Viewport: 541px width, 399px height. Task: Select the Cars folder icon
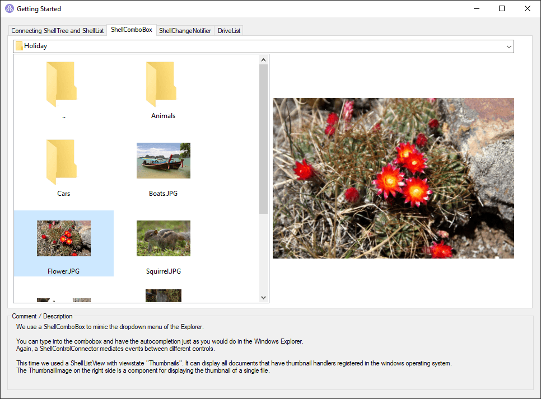[61, 162]
